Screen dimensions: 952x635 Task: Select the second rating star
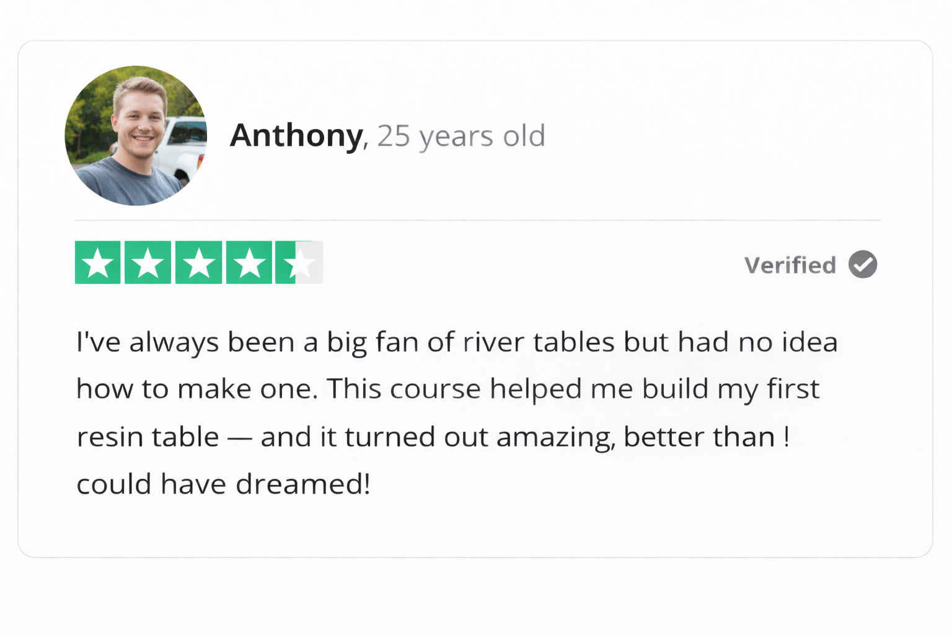coord(148,263)
